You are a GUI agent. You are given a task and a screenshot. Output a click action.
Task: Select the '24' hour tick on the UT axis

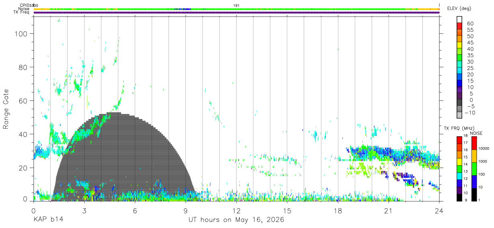pyautogui.click(x=439, y=211)
